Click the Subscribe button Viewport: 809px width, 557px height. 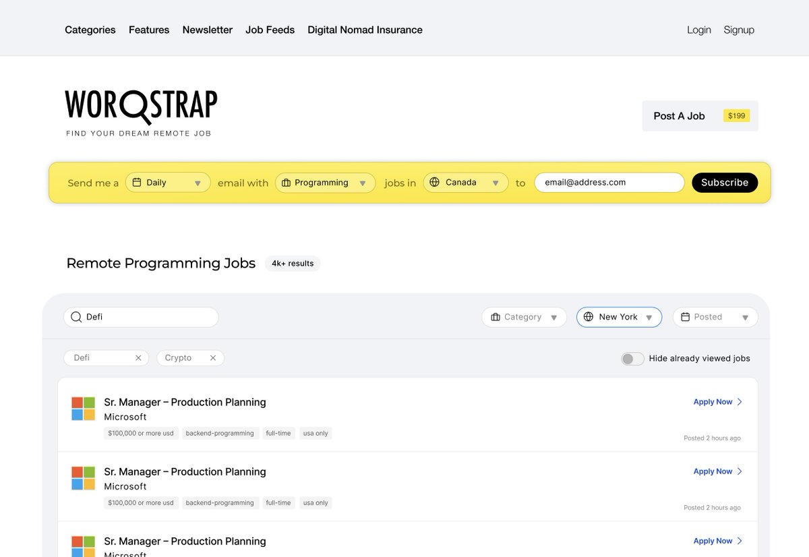point(725,183)
